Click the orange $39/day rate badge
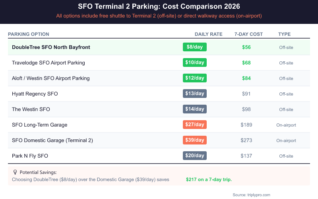The image size is (318, 199). 195,140
